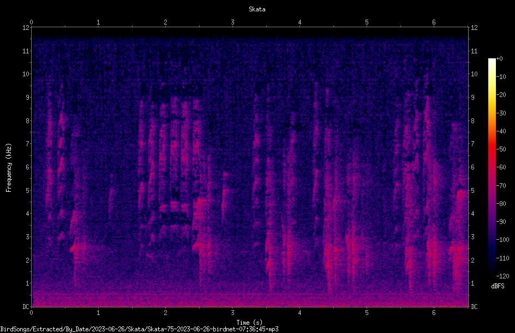Click the 'DC' label on the right frequency axis
Viewport: 515px width, 333px height.
474,306
